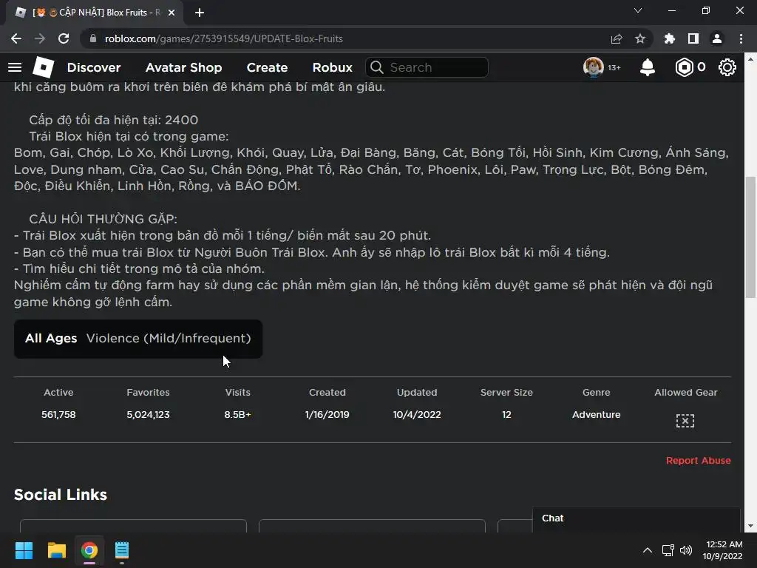Image resolution: width=757 pixels, height=568 pixels.
Task: Click the 'CÂU HỎI THƯỜNG GẶP:' heading
Action: coord(103,219)
